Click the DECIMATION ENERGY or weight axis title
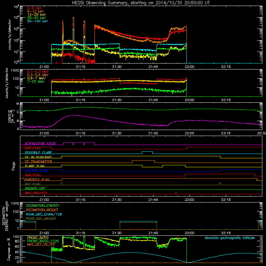 (5, 216)
